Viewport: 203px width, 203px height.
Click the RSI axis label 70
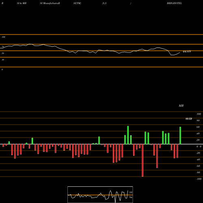(x=3, y=47)
